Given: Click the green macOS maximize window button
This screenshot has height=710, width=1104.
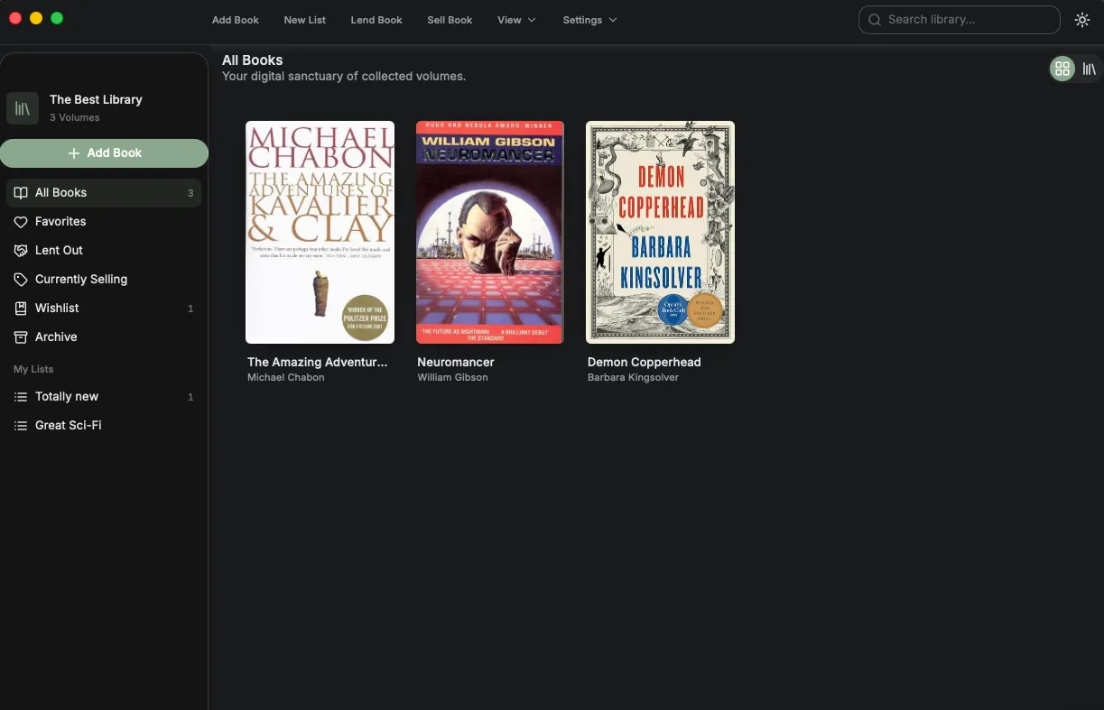Looking at the screenshot, I should point(57,18).
